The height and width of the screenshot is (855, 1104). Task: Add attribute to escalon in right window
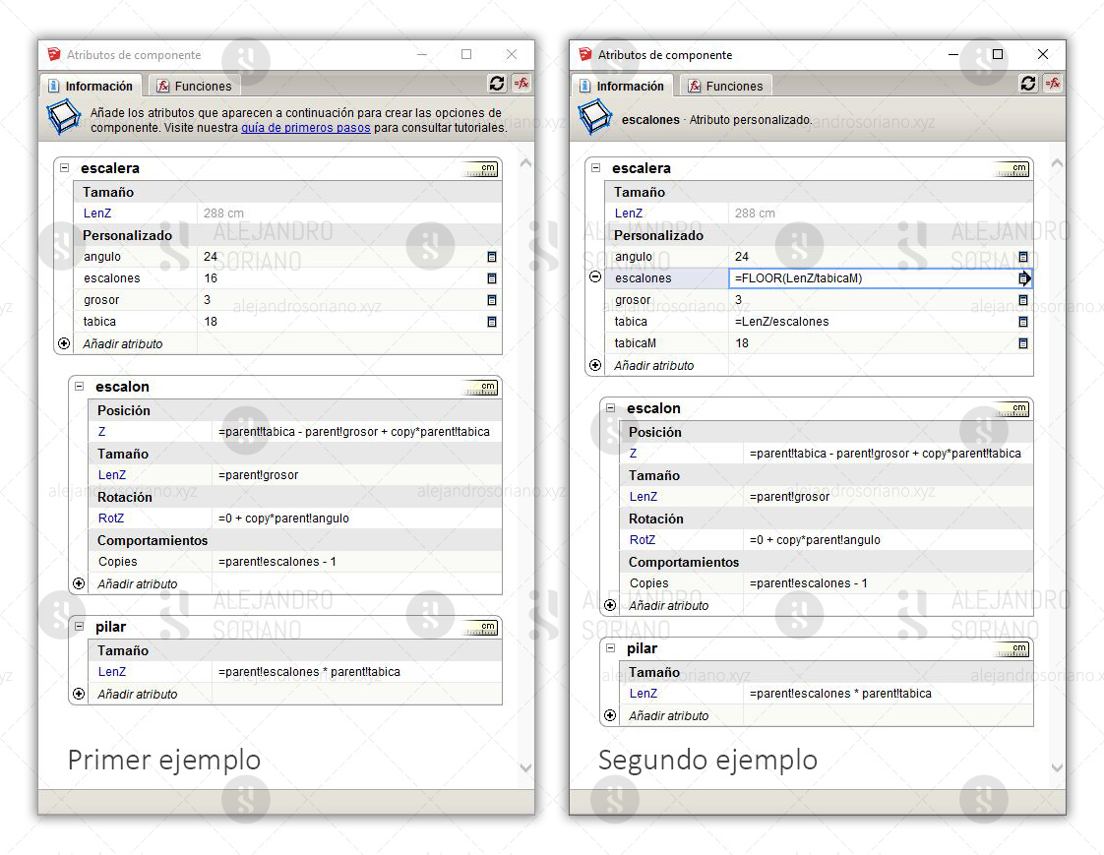pos(610,606)
